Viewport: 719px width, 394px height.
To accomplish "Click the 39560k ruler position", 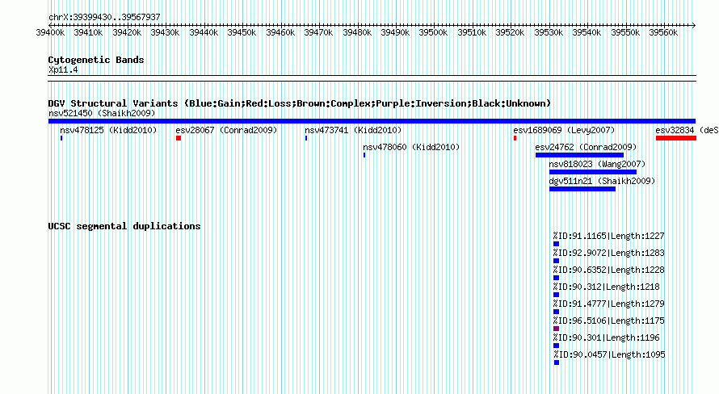I will tap(663, 32).
